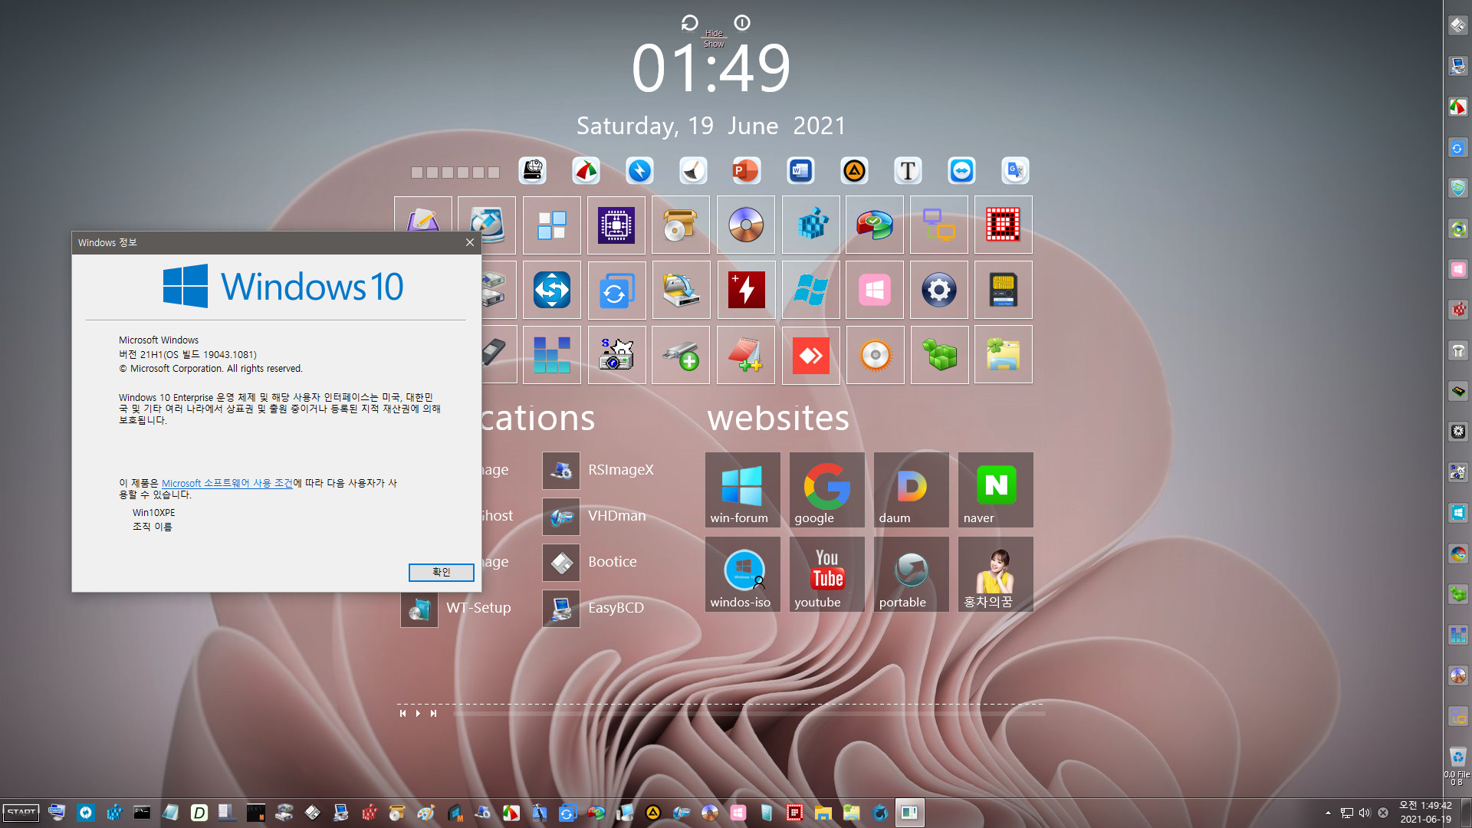The height and width of the screenshot is (828, 1472).
Task: Open the Recycle Bin icon in right sidebar
Action: tap(1457, 757)
